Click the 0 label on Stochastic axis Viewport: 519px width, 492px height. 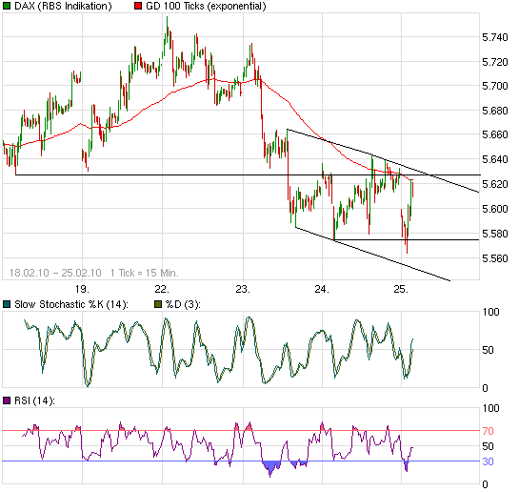(485, 388)
